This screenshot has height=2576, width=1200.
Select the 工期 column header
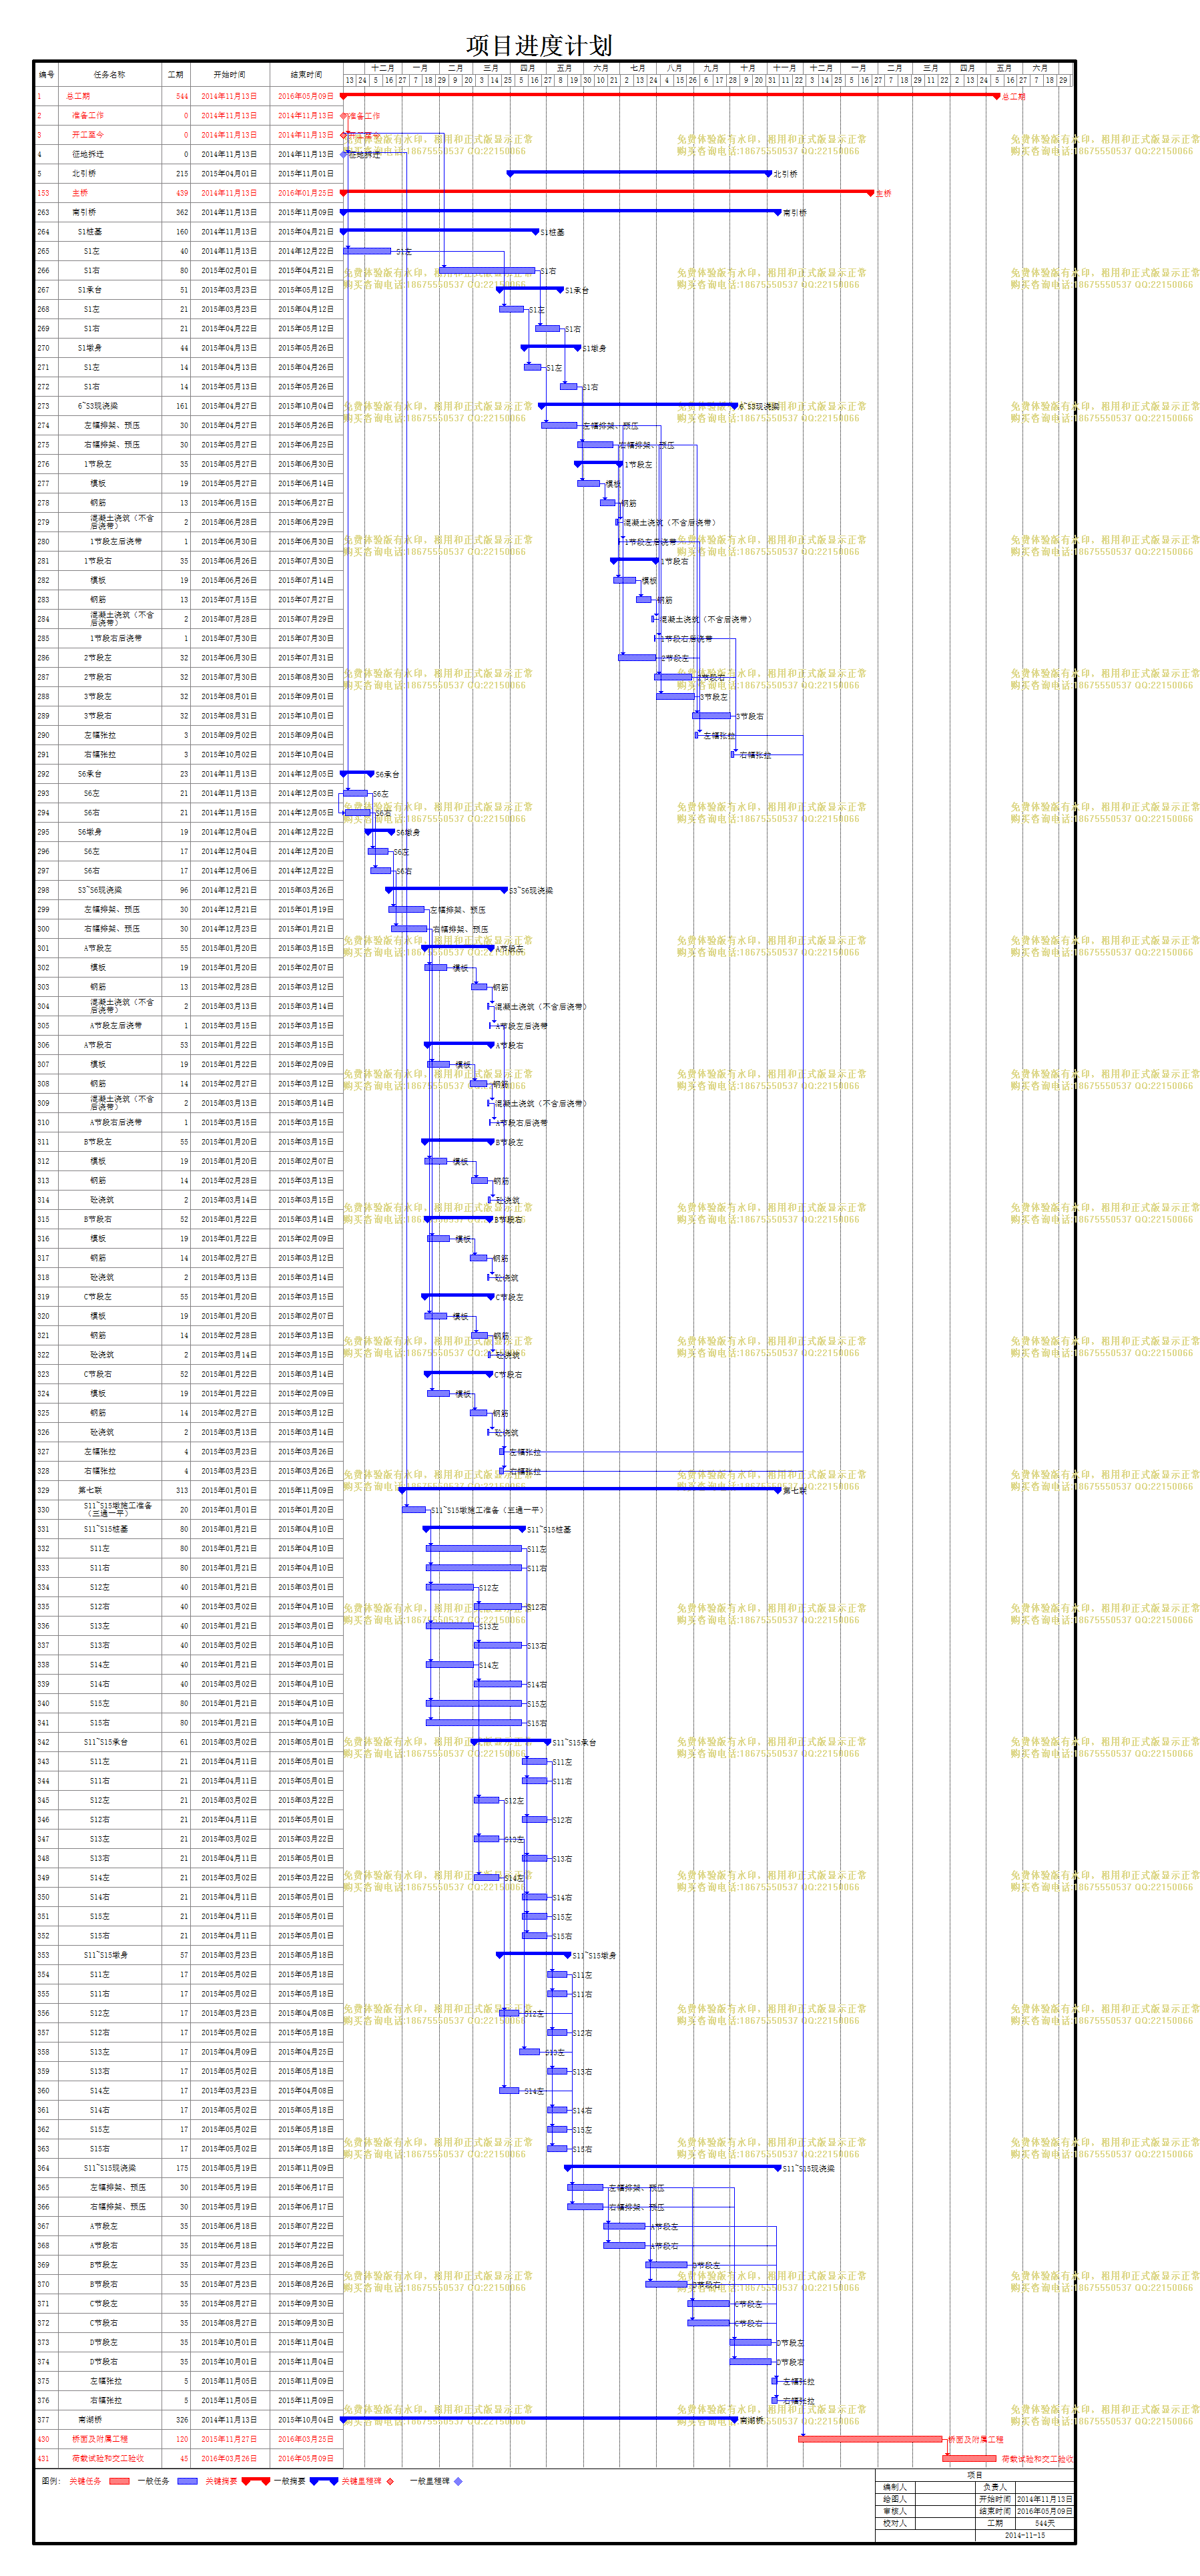[x=176, y=75]
